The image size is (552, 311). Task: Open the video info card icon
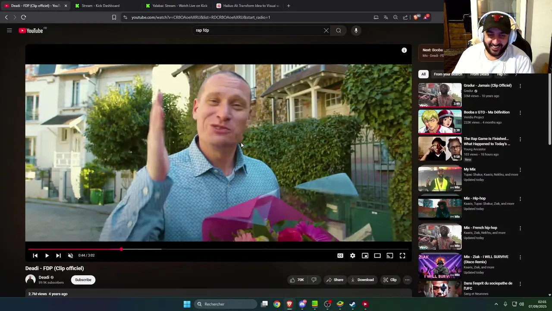tap(404, 50)
